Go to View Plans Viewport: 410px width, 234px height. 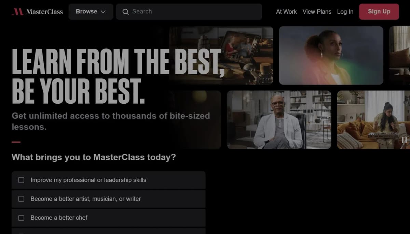tap(317, 12)
